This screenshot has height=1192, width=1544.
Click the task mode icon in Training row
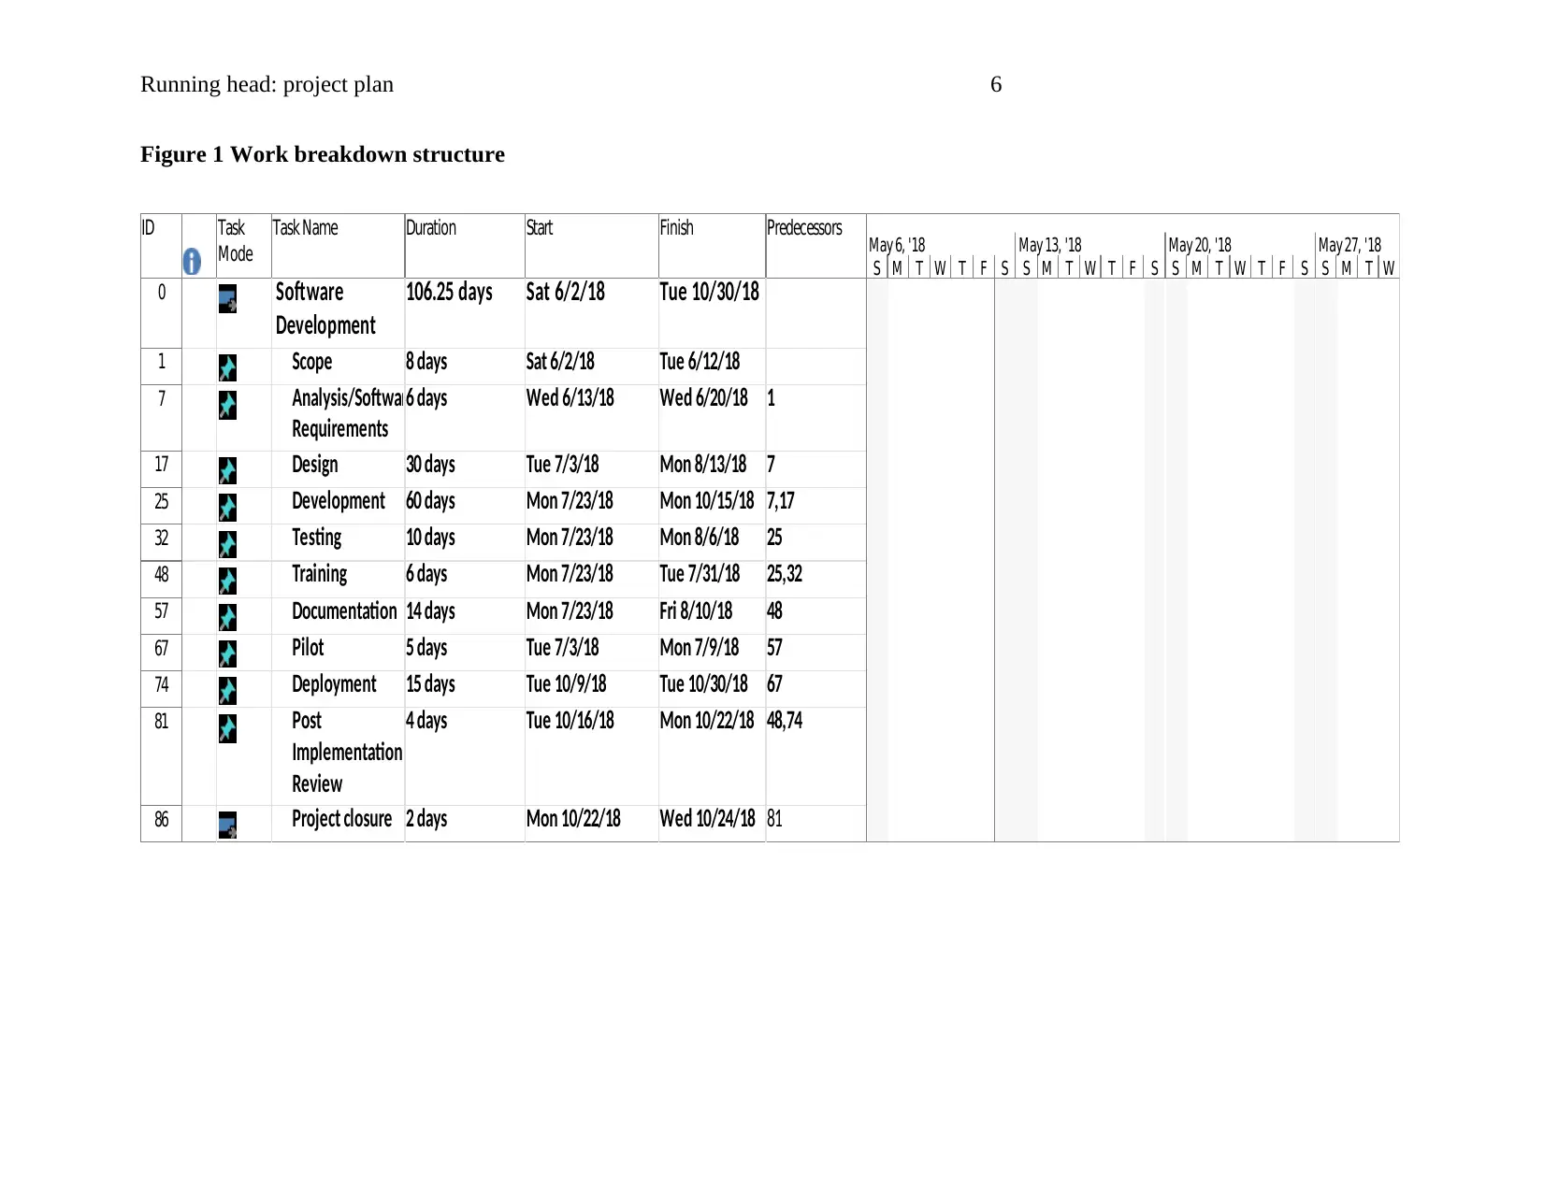click(227, 581)
